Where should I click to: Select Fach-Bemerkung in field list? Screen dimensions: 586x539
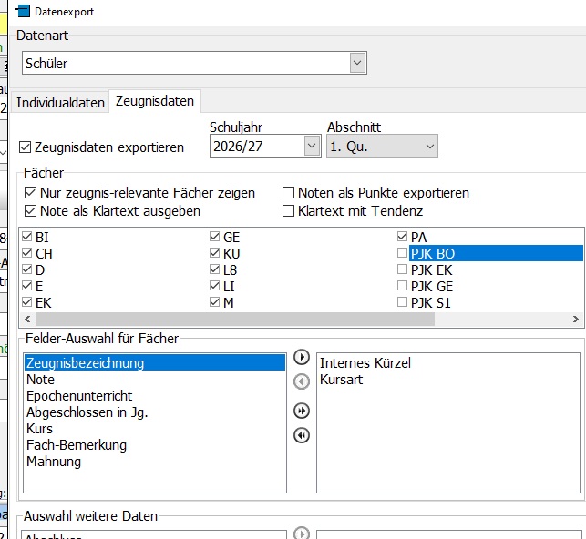coord(155,445)
